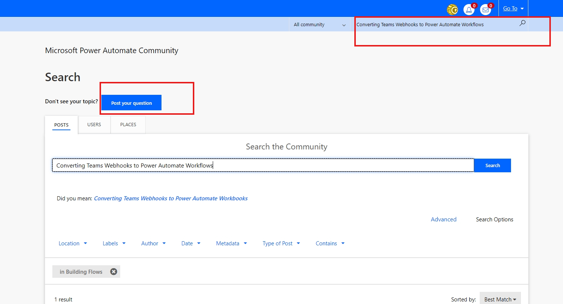Open the notifications bell icon
Viewport: 563px width, 304px height.
pyautogui.click(x=469, y=10)
